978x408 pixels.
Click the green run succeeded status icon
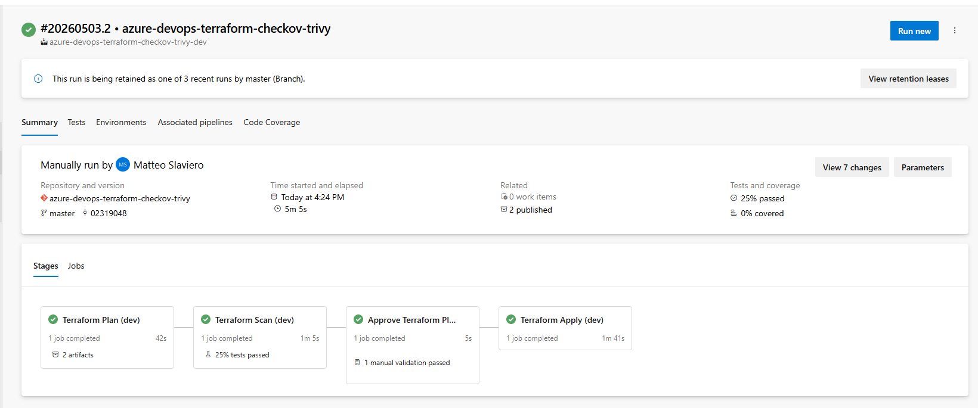tap(29, 29)
